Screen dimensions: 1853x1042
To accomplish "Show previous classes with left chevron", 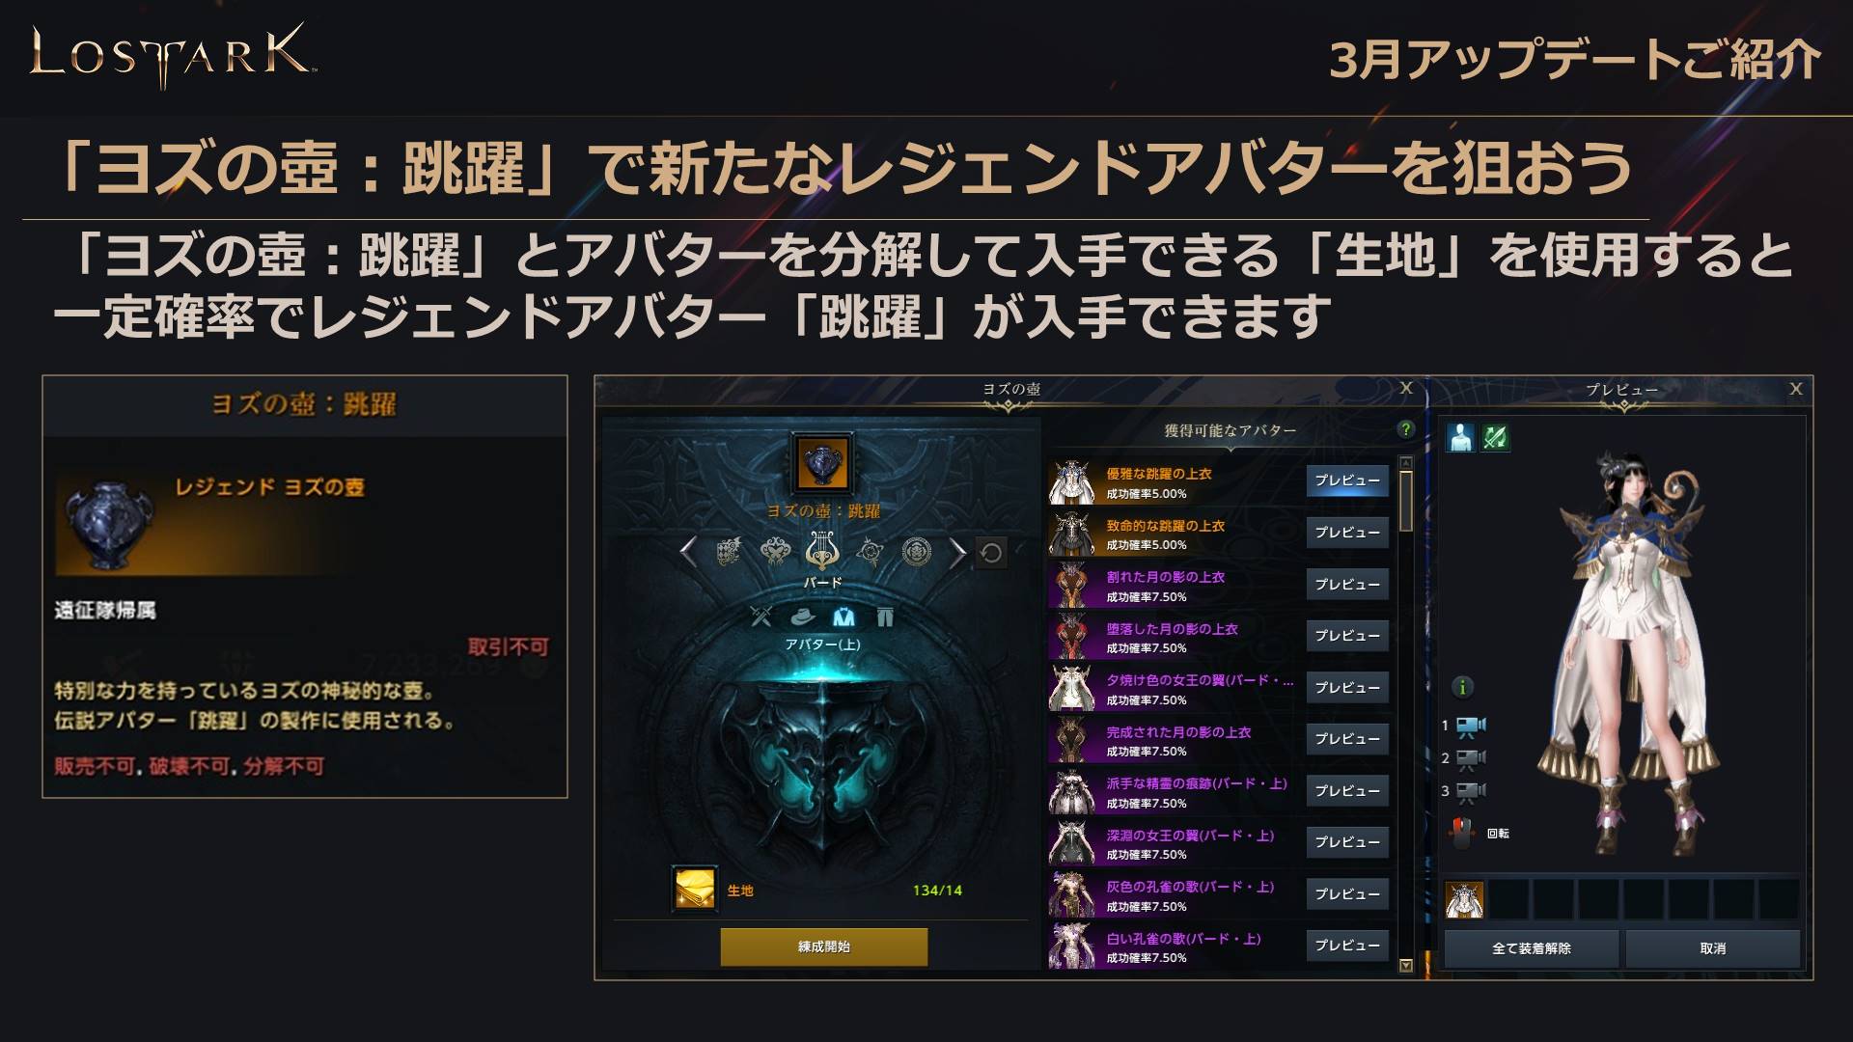I will (x=688, y=552).
